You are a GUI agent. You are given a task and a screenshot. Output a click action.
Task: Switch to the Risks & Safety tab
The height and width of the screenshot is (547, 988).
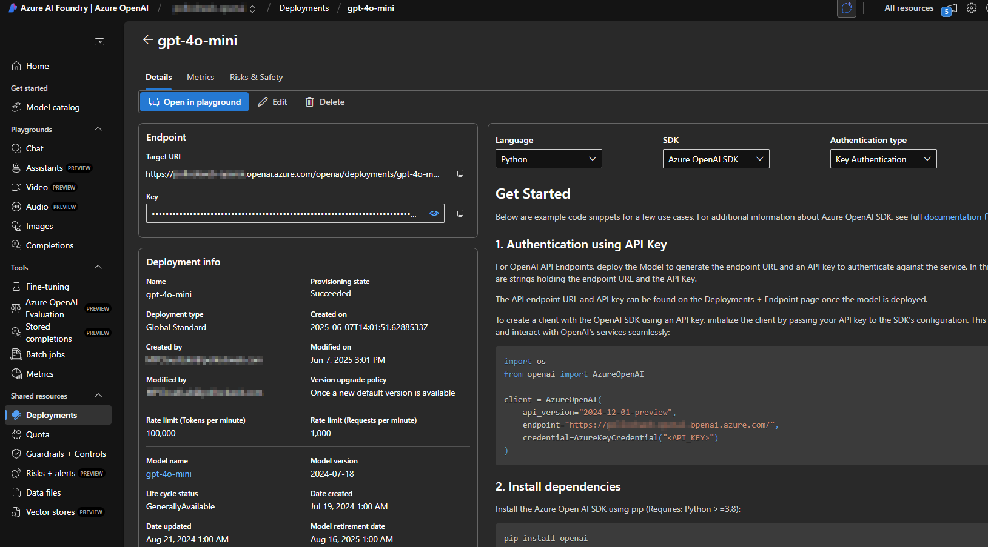[x=256, y=77]
